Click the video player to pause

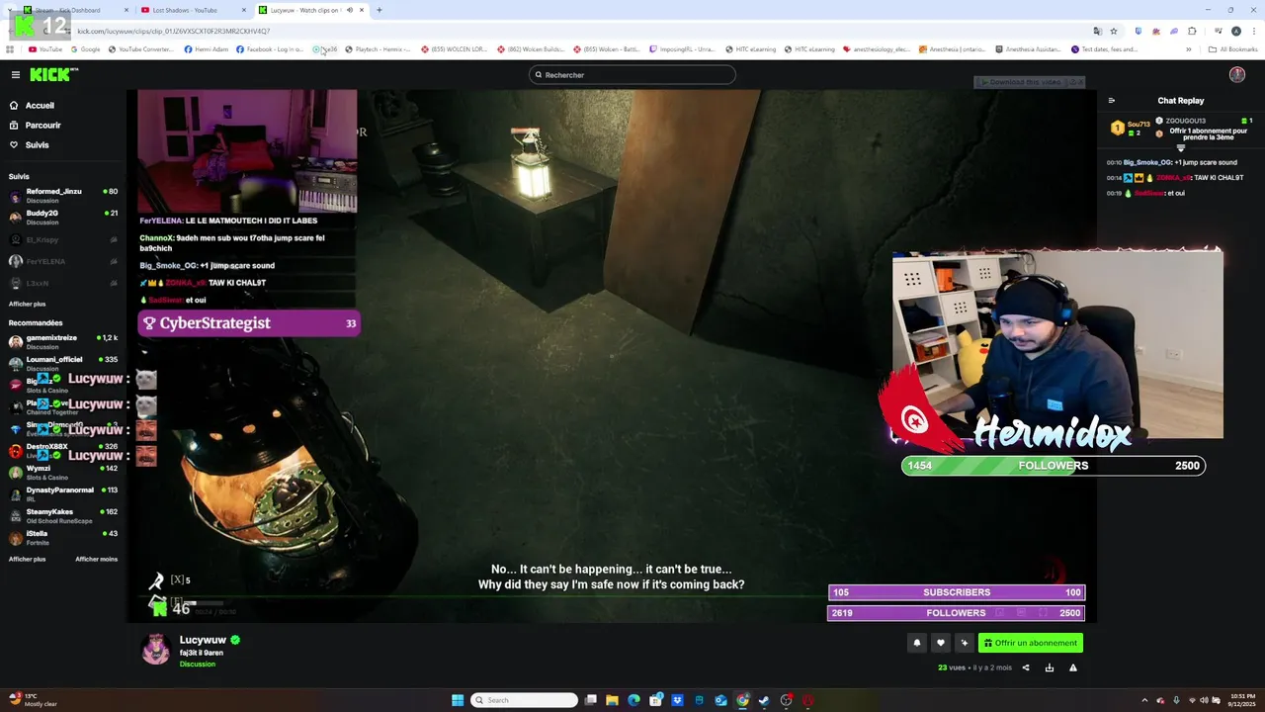click(x=612, y=356)
